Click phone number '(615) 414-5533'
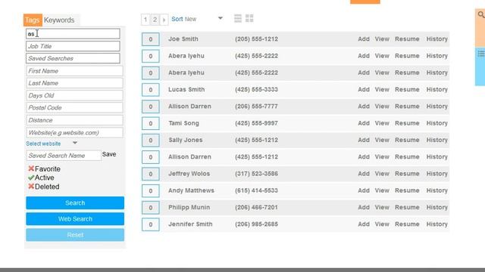 click(256, 190)
